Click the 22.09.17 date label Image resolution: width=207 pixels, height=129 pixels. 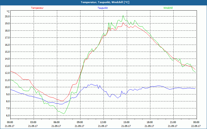196,126
